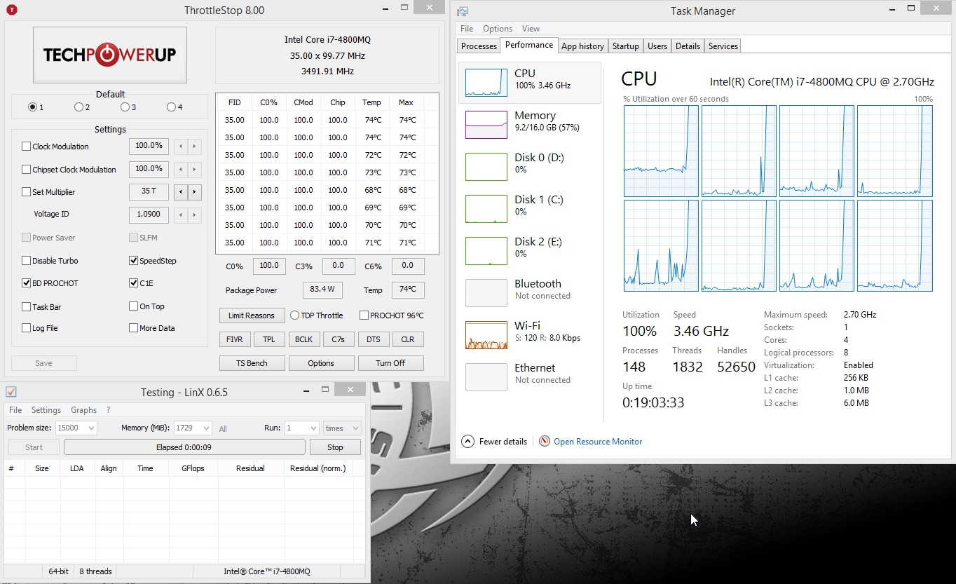
Task: Click the ThrottleStop title bar app icon
Action: click(x=11, y=10)
